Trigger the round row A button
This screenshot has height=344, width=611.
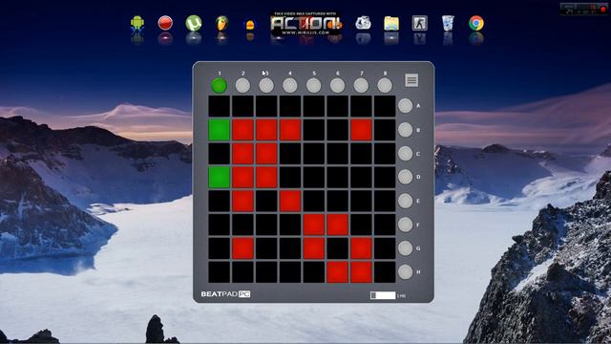tap(405, 106)
